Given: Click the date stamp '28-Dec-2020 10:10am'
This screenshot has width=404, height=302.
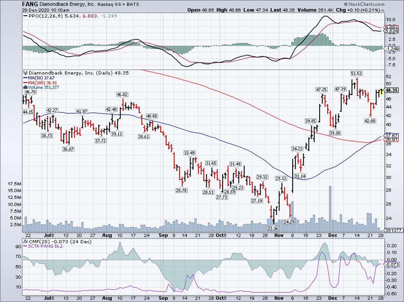Looking at the screenshot, I should click(x=46, y=10).
